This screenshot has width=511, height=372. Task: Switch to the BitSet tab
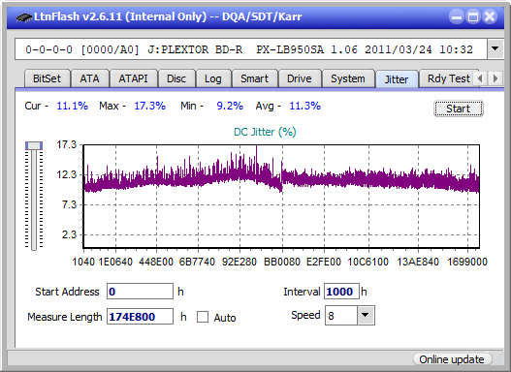[x=47, y=78]
